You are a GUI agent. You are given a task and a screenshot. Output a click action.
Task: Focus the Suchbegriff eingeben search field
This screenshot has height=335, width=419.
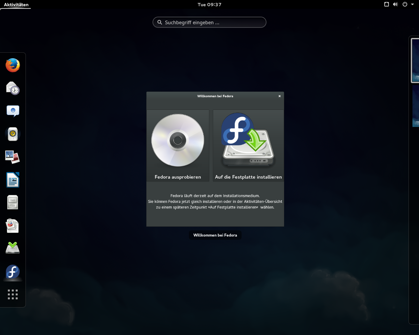(209, 22)
